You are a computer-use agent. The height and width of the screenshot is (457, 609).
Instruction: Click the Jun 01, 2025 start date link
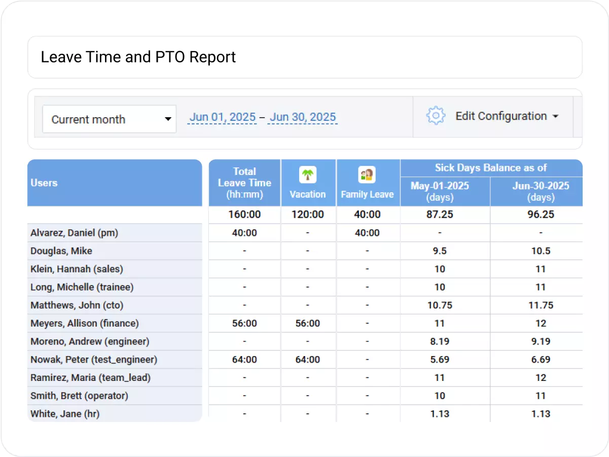pyautogui.click(x=222, y=117)
